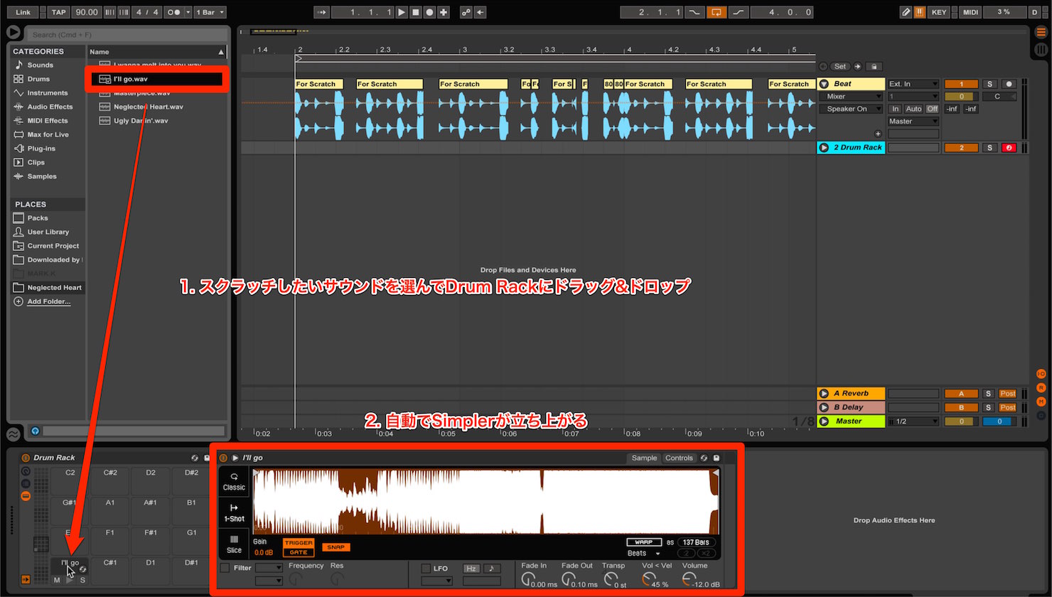Click the browser search field
The width and height of the screenshot is (1052, 597).
pyautogui.click(x=128, y=34)
